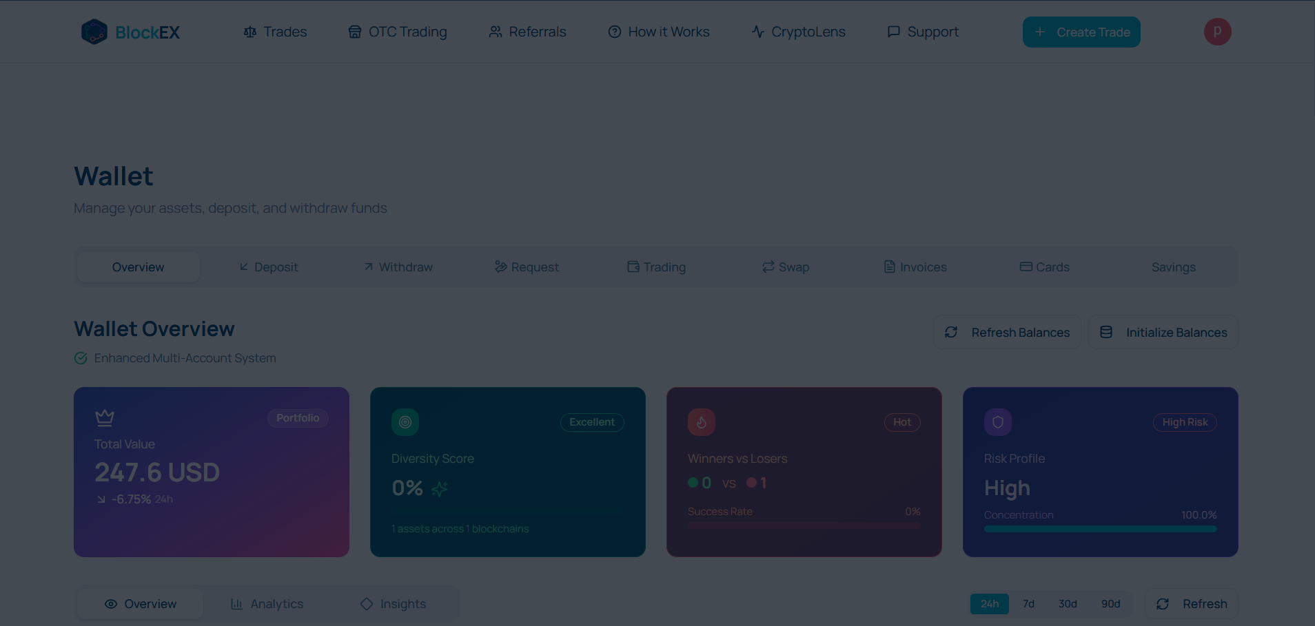Click the Success Rate progress bar
The height and width of the screenshot is (626, 1315).
pyautogui.click(x=804, y=525)
